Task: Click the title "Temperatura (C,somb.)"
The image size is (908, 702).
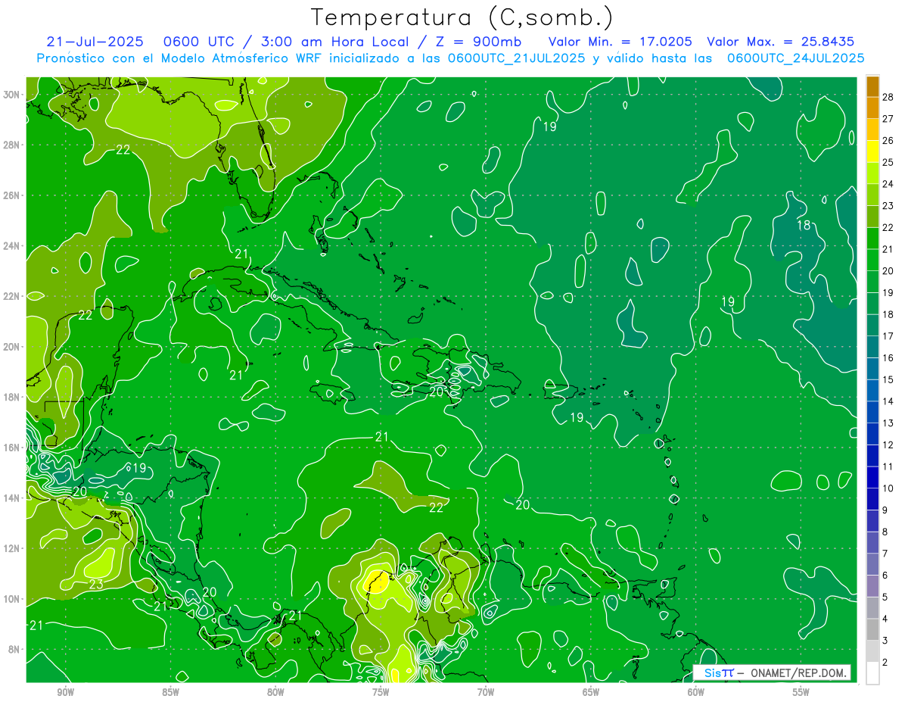Action: [462, 18]
